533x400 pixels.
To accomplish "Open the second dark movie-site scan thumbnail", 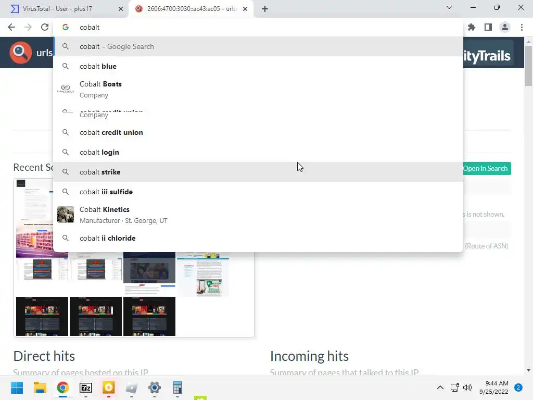I will point(96,316).
